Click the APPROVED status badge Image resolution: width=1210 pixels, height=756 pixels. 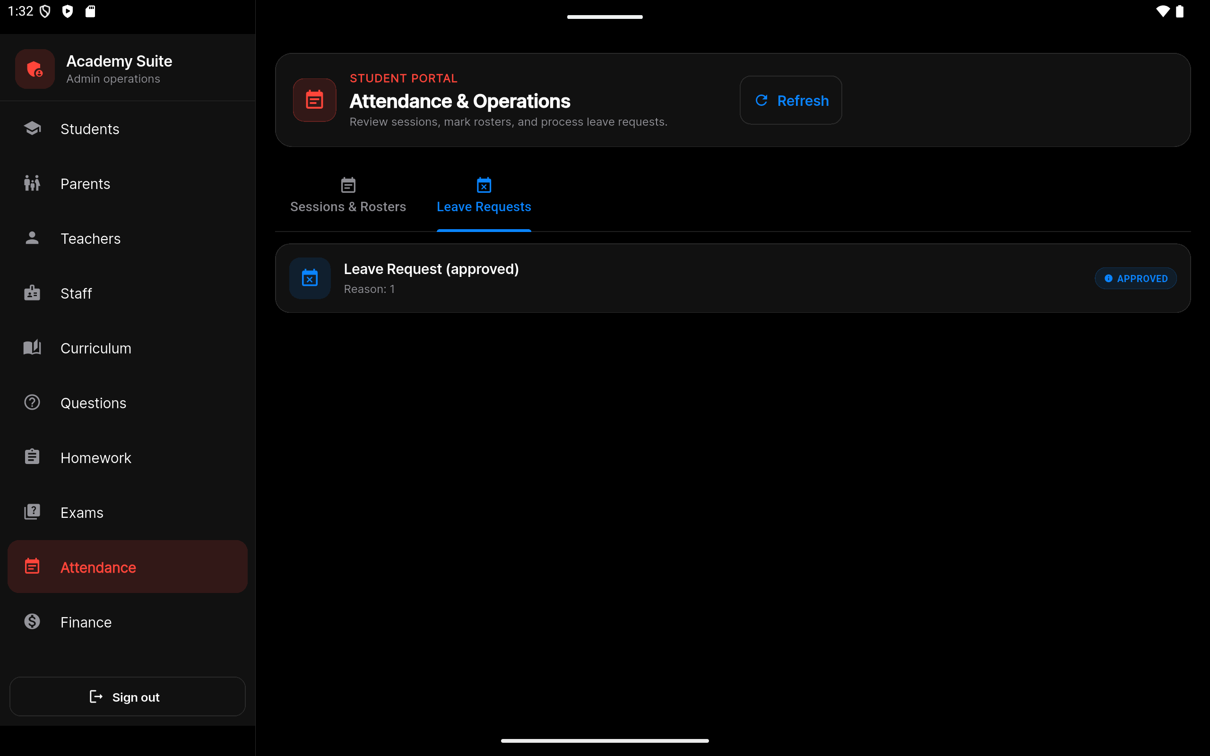click(1135, 278)
